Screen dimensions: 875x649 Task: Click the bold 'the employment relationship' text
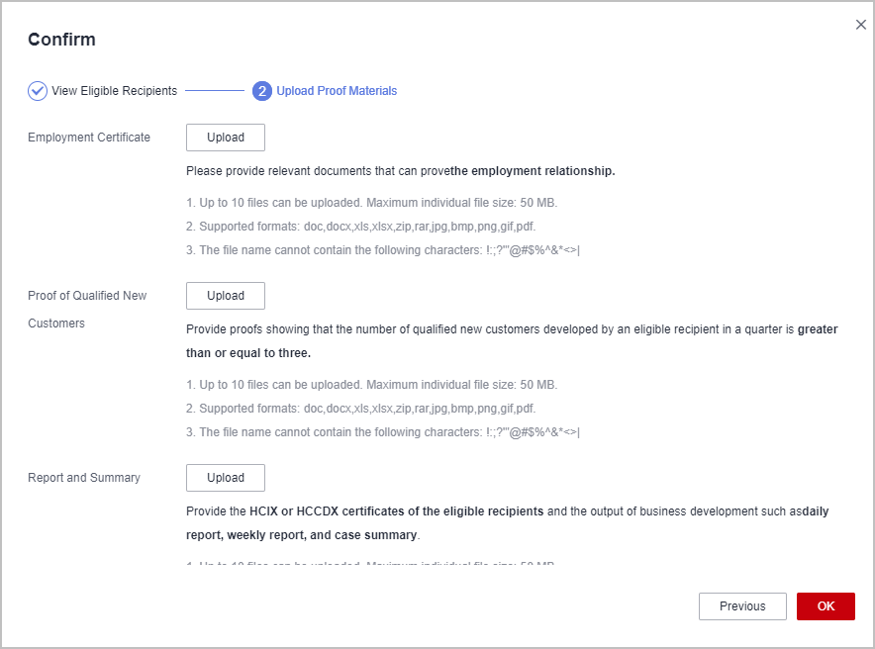tap(534, 171)
